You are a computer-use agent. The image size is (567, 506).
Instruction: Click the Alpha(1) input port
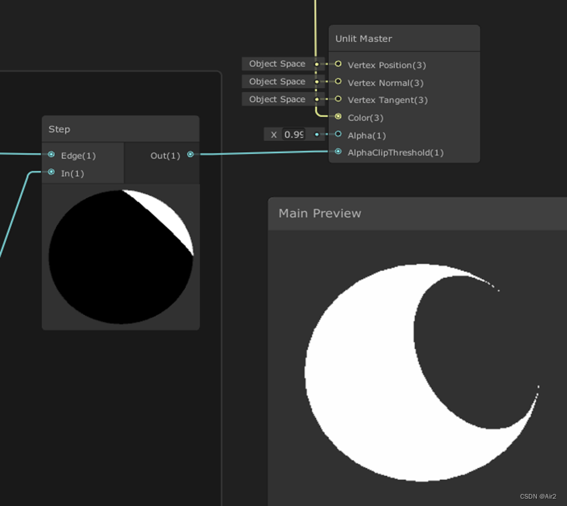[x=338, y=135]
